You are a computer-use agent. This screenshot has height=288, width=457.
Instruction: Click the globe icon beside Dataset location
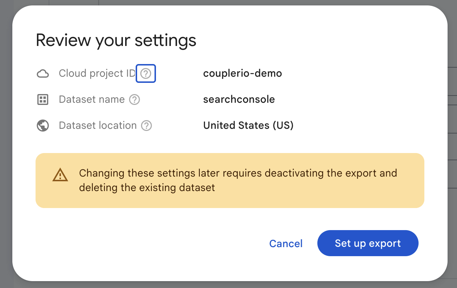tap(42, 125)
